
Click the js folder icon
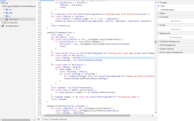[7, 16]
